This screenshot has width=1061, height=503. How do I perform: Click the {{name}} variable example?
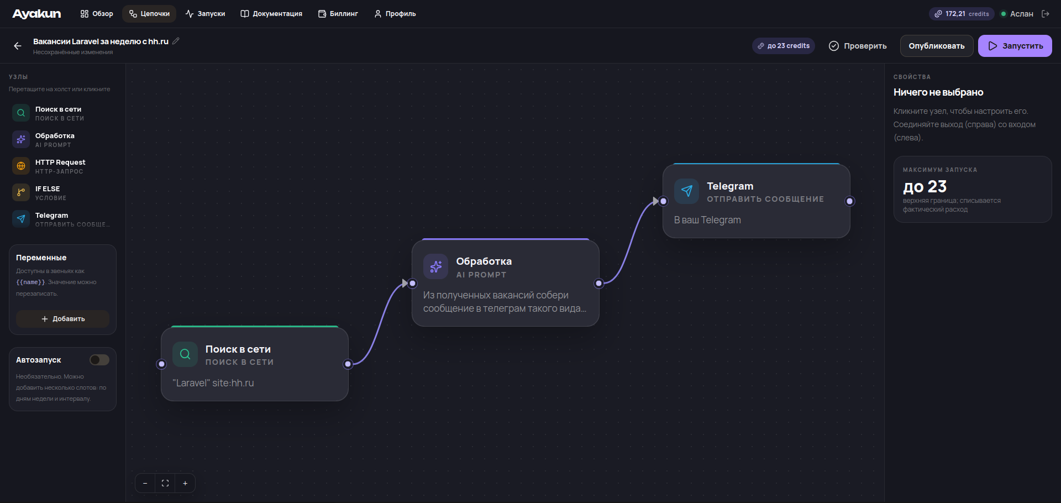31,282
